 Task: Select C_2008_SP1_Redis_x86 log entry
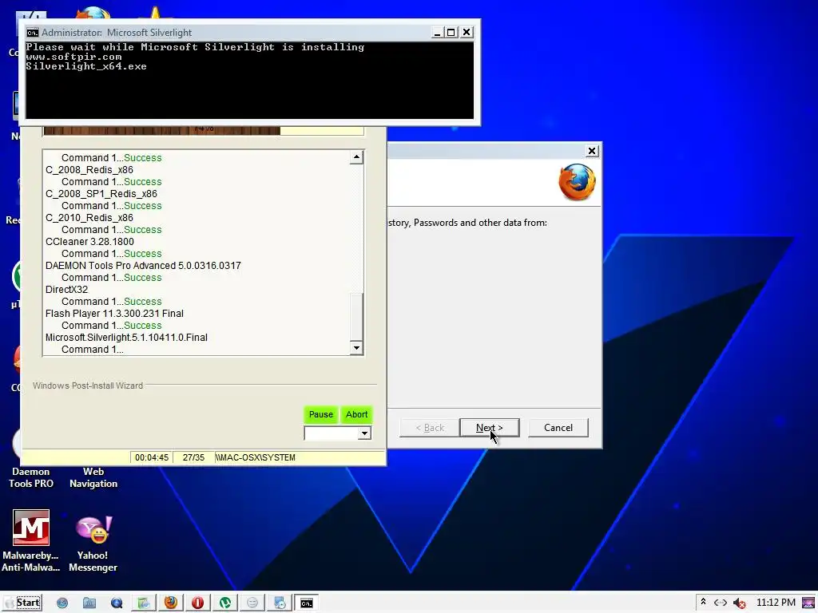[101, 193]
